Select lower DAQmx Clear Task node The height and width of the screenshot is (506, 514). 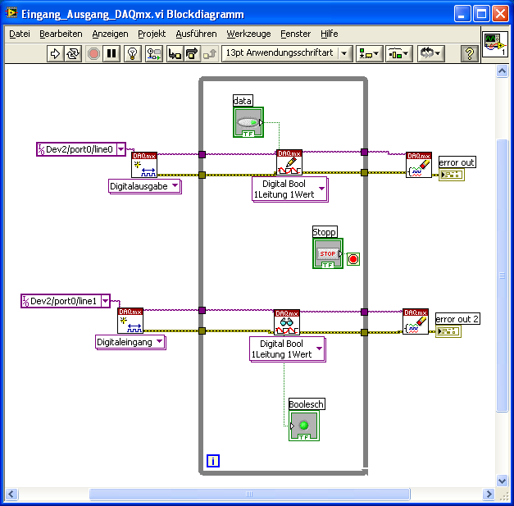point(416,321)
